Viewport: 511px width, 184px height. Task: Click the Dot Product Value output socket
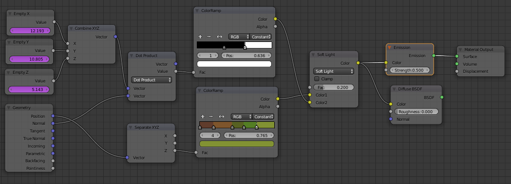click(x=176, y=71)
